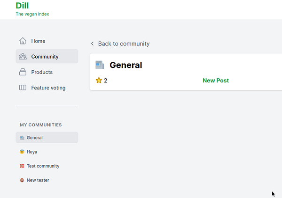Screen dimensions: 282x198
Task: Click the Heya emoji icon
Action: tap(22, 152)
